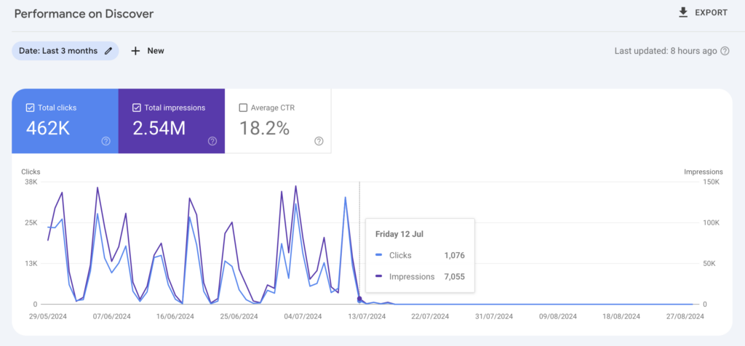Uncheck the Total clicks checkbox
This screenshot has width=745, height=346.
tap(30, 108)
